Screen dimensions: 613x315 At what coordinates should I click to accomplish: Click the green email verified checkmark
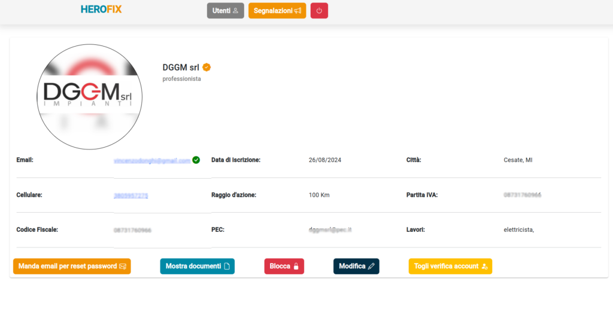pos(196,160)
